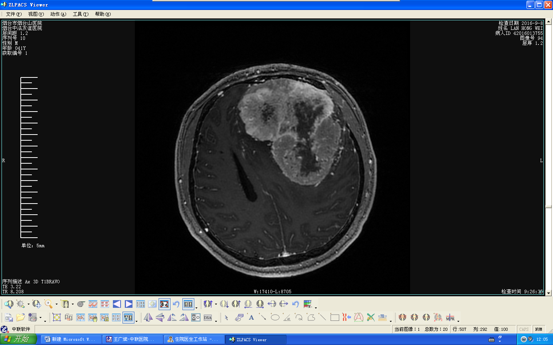The height and width of the screenshot is (345, 553).
Task: Toggle the highlighted CT cross-section view button
Action: (164, 304)
